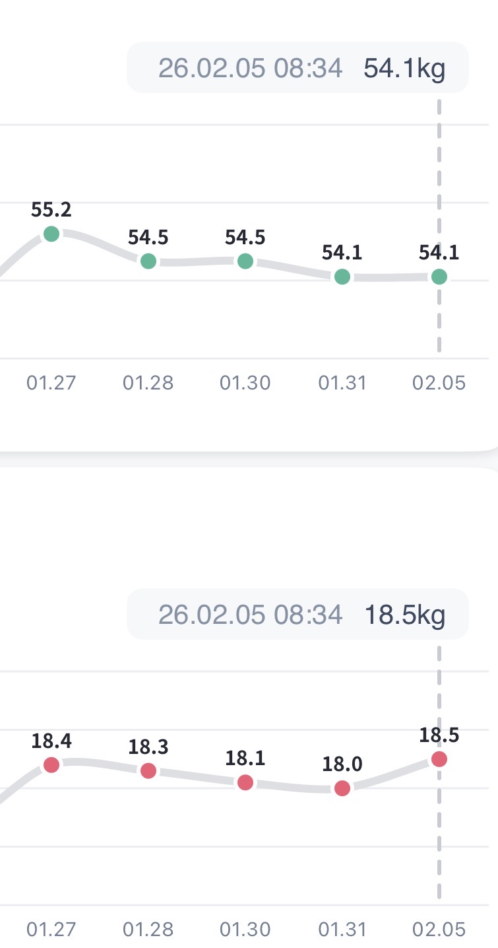Select the red 18.4 data point on 01.27
The image size is (498, 948).
[51, 765]
